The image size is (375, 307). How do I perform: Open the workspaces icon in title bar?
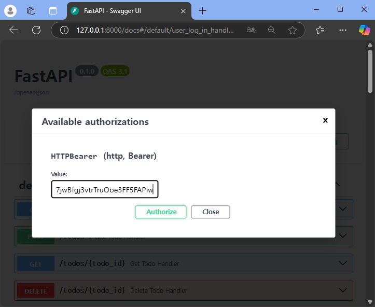point(31,11)
